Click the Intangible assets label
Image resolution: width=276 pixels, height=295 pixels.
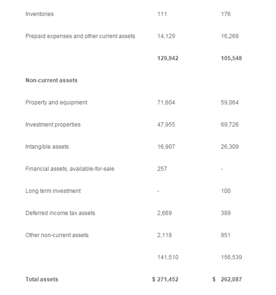(x=47, y=147)
